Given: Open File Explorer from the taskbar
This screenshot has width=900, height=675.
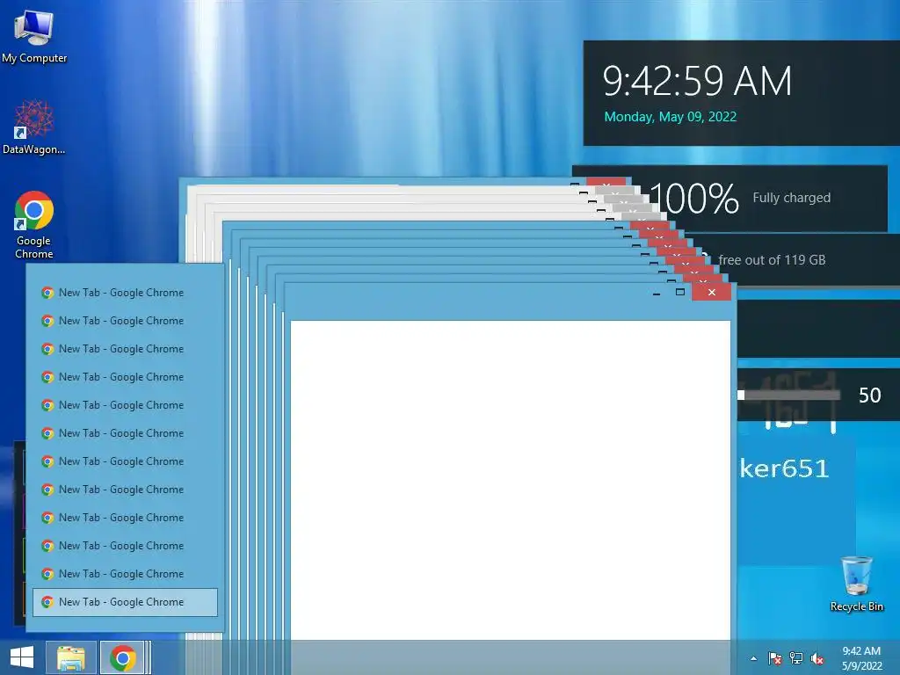Looking at the screenshot, I should 71,657.
